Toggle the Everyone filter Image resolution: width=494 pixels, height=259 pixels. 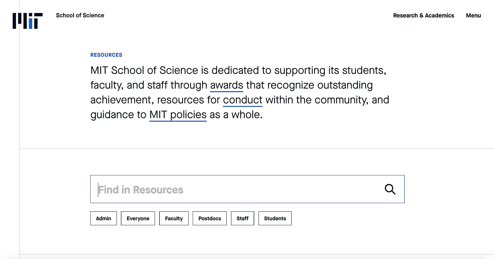point(138,218)
